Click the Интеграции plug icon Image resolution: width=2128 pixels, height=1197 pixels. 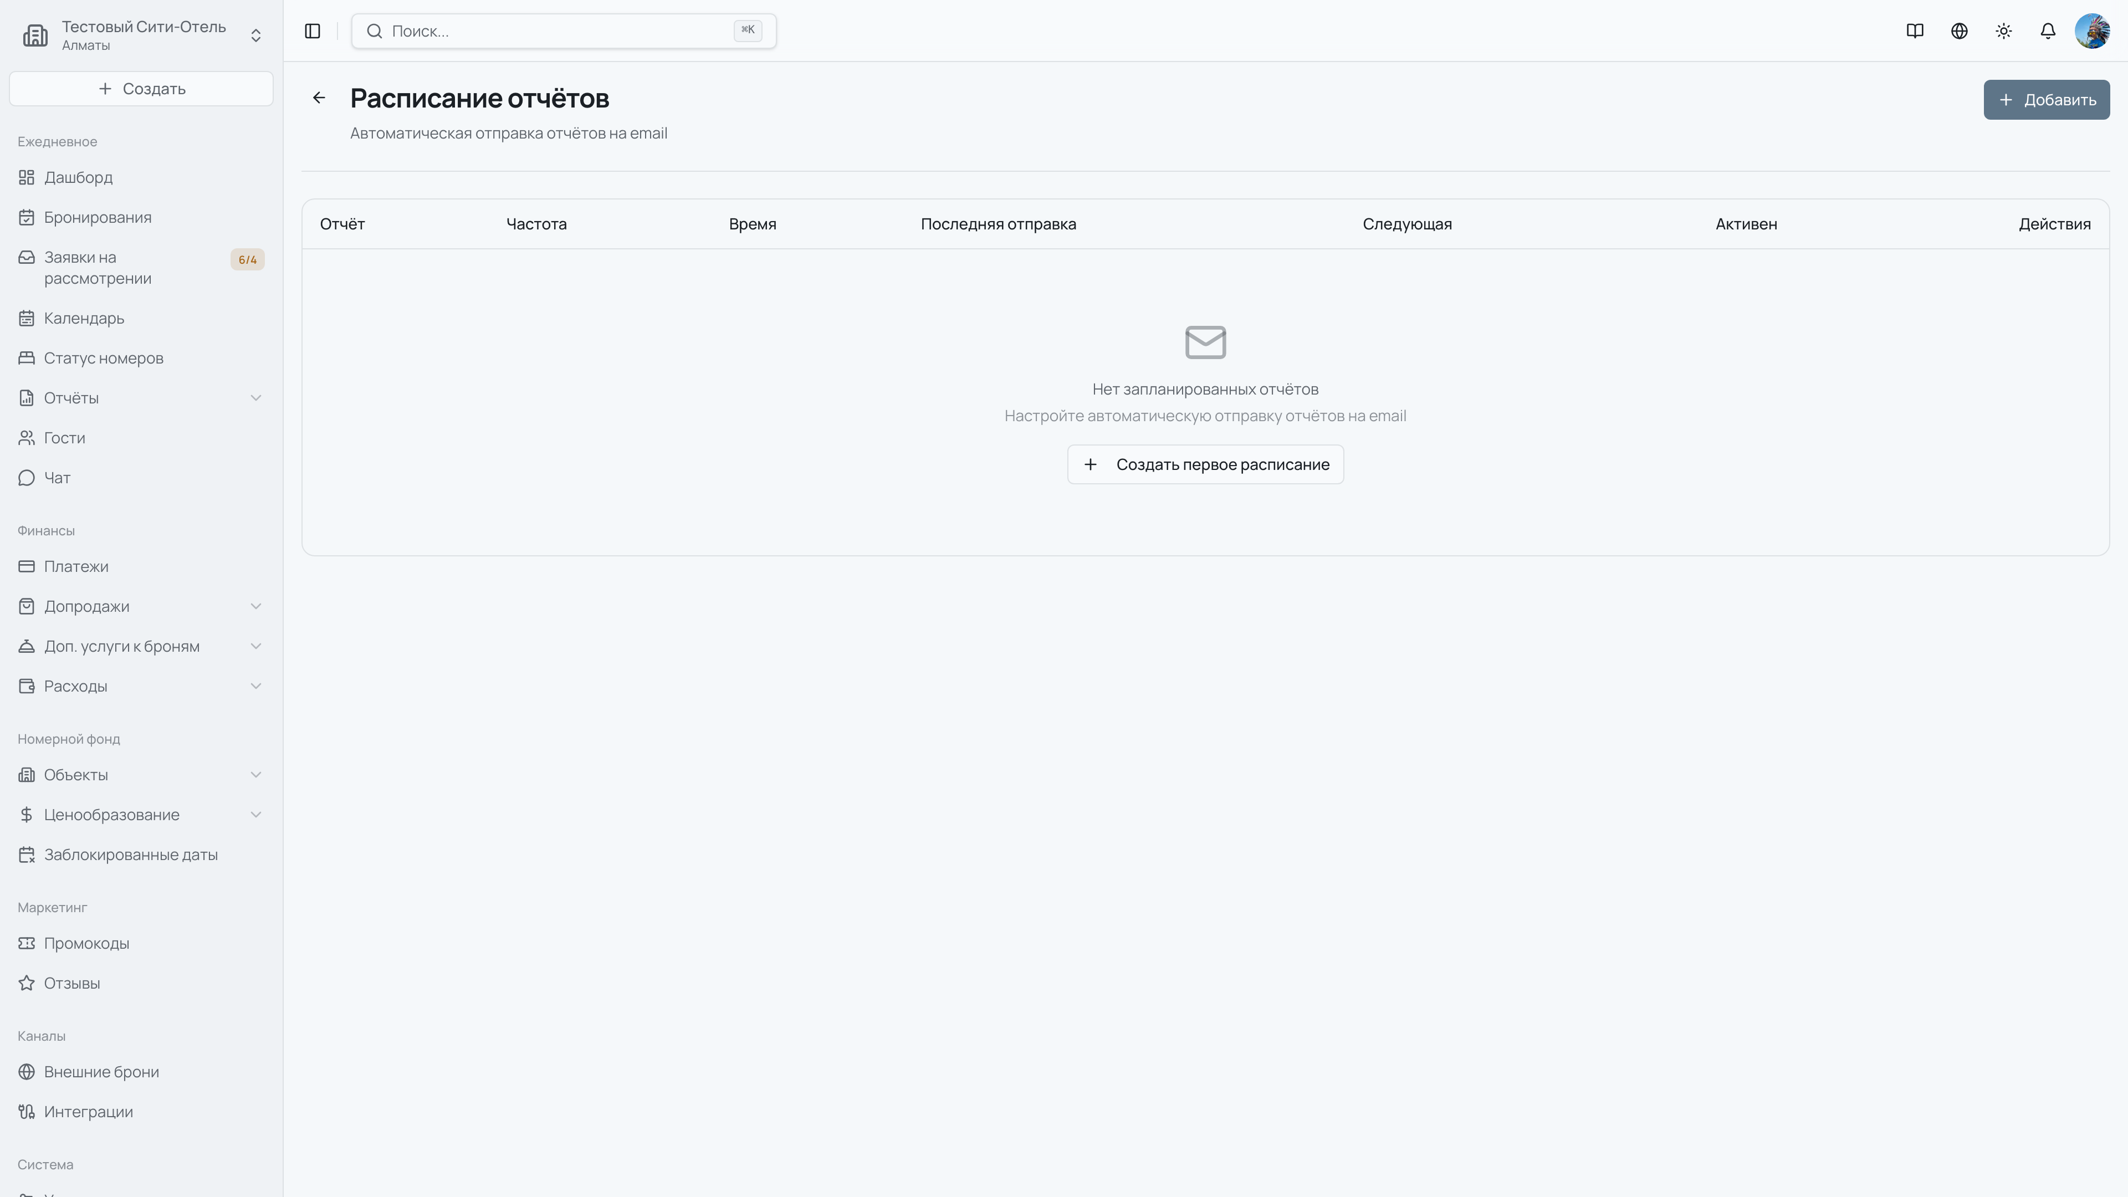click(27, 1112)
